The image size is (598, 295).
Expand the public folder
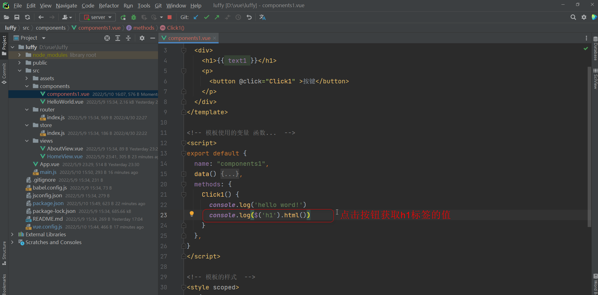coord(19,63)
